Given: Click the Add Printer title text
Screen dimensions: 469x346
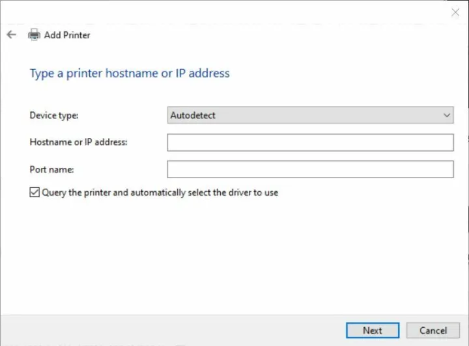Looking at the screenshot, I should point(67,35).
